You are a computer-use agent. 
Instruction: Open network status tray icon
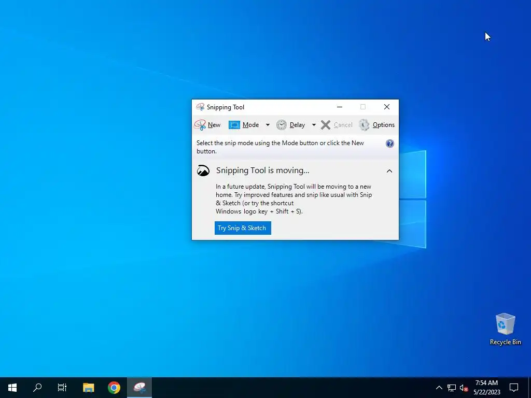(452, 388)
